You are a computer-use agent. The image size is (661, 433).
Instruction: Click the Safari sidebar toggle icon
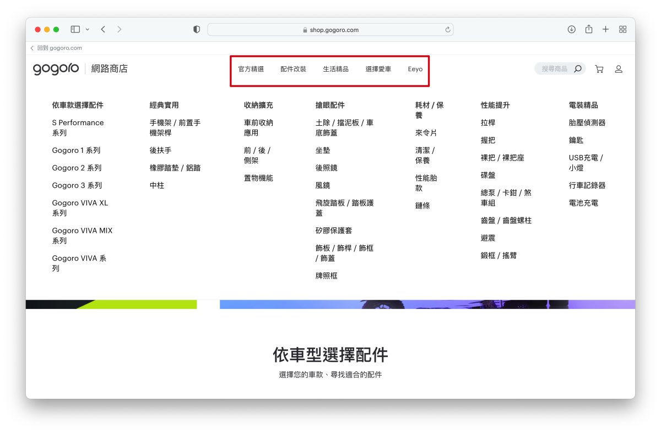click(75, 29)
